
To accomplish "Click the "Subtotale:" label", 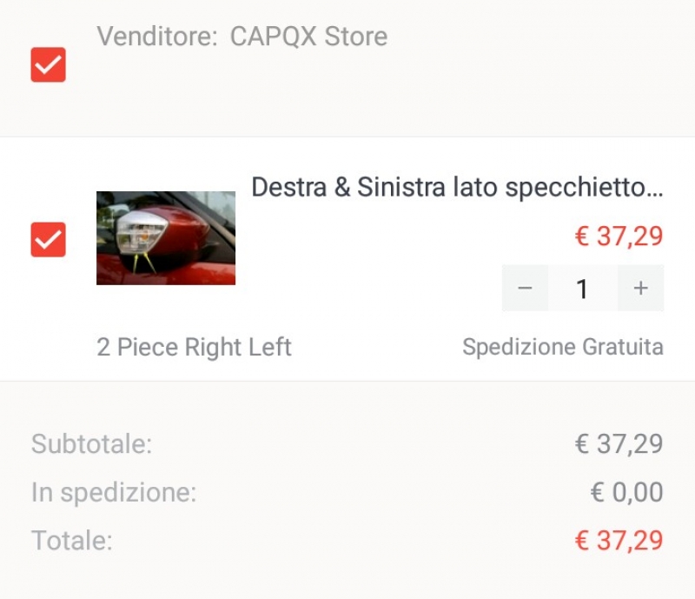I will tap(92, 443).
